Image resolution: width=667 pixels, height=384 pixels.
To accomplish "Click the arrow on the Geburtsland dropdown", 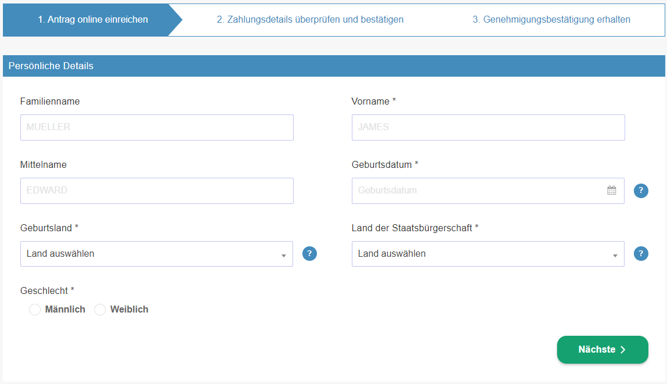I will (283, 255).
